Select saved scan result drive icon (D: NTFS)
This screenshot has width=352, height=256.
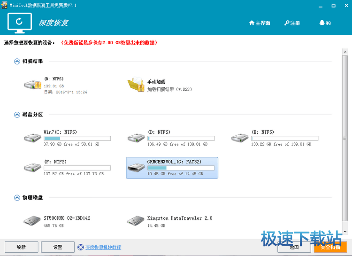pos(32,85)
